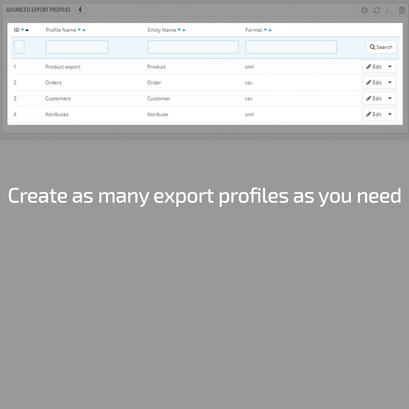Click the Entity Name filter field
This screenshot has height=409, width=409.
click(193, 47)
